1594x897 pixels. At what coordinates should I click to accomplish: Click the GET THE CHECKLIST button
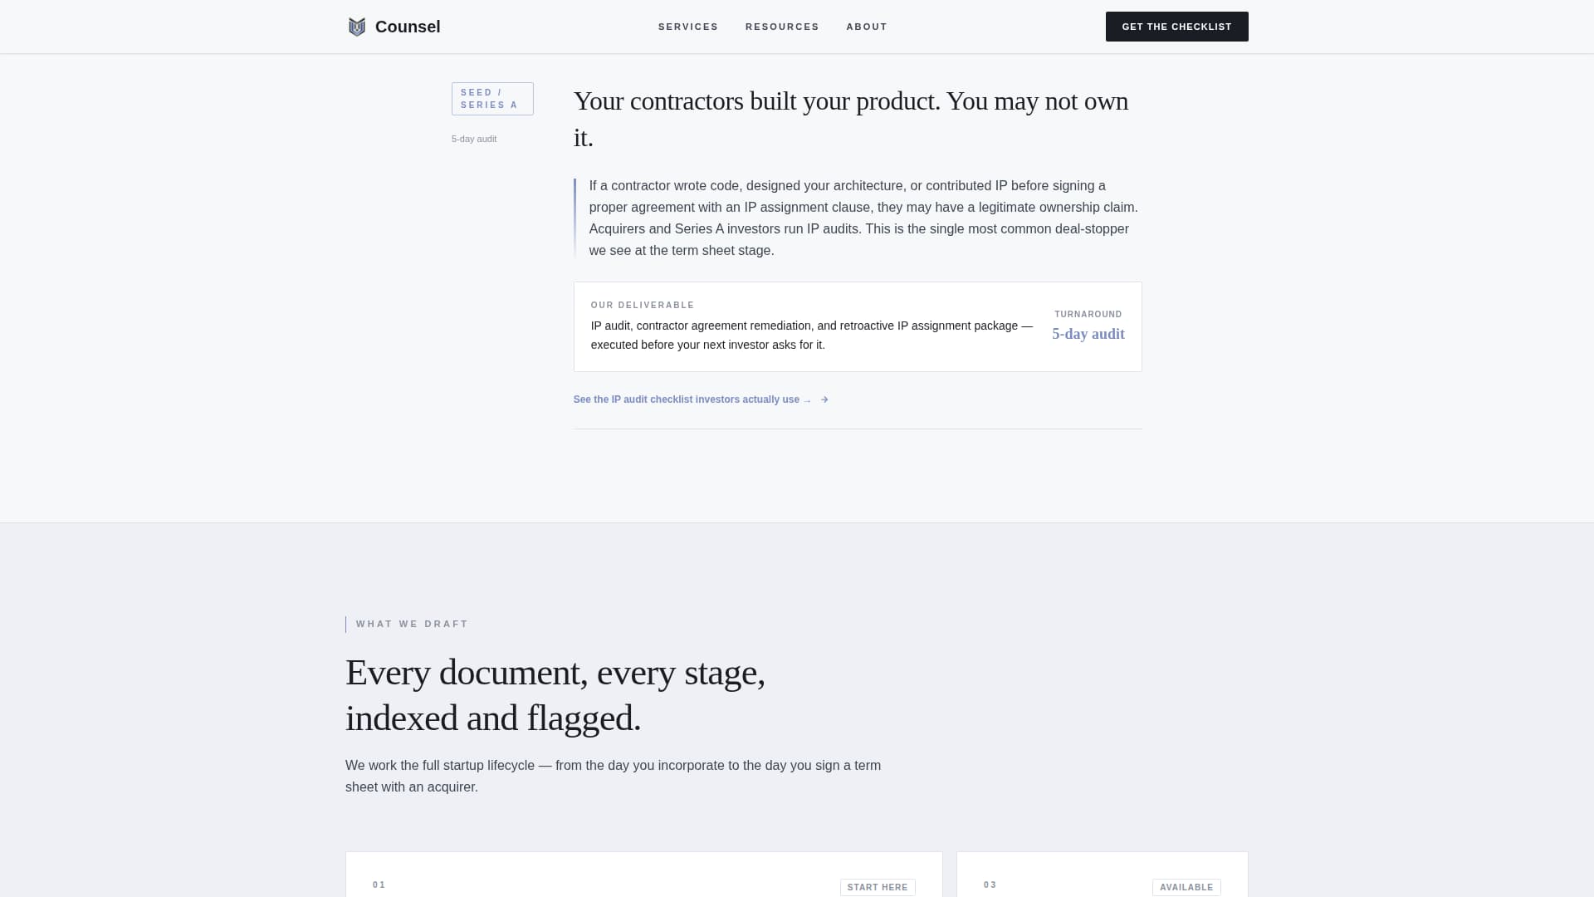click(x=1176, y=26)
